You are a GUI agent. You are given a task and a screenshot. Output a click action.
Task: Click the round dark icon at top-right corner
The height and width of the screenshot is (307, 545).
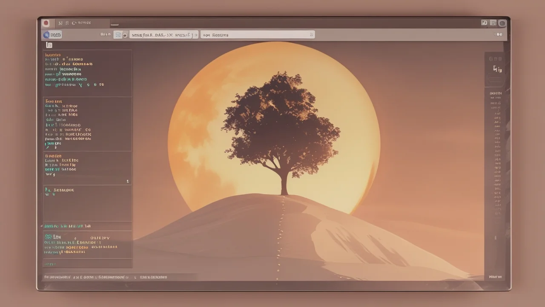click(x=502, y=23)
